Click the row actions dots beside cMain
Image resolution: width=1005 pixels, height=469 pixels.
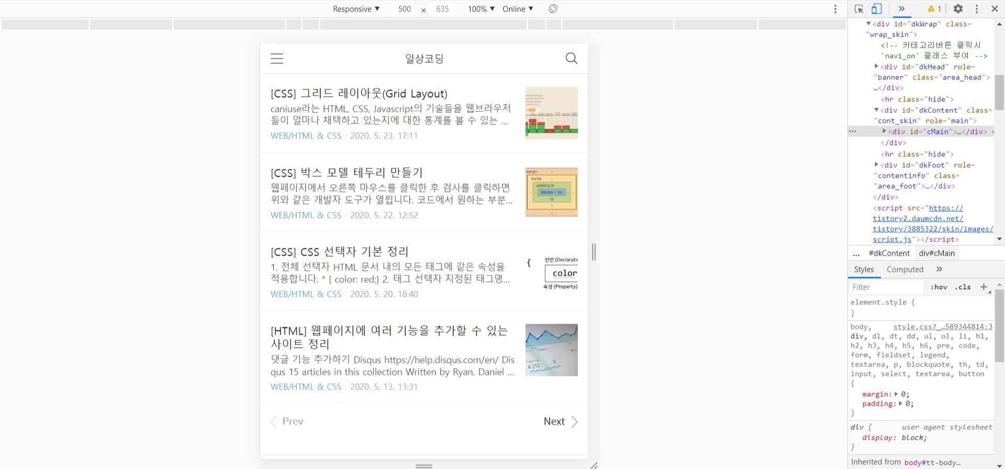[x=853, y=131]
